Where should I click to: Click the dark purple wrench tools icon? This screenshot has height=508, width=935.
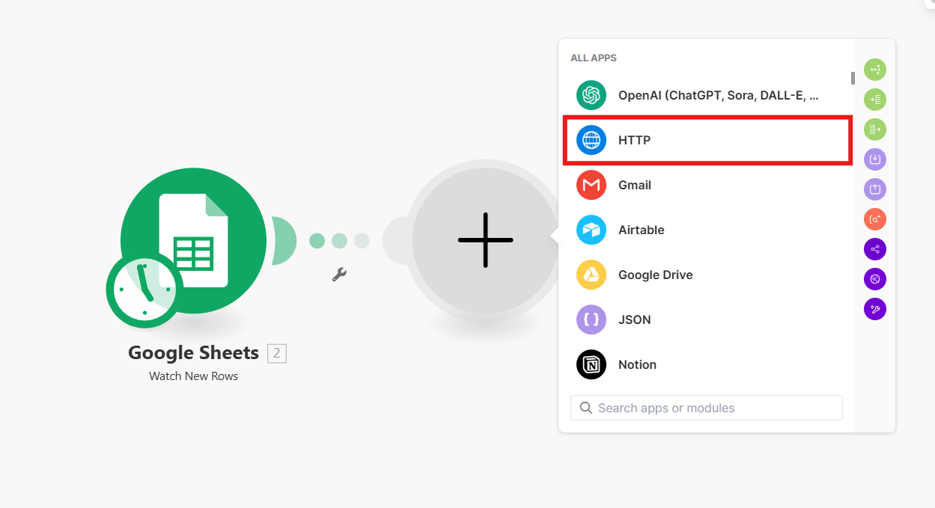(x=875, y=309)
